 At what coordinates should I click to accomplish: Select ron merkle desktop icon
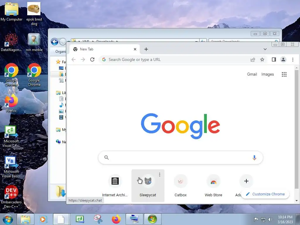pos(34,42)
